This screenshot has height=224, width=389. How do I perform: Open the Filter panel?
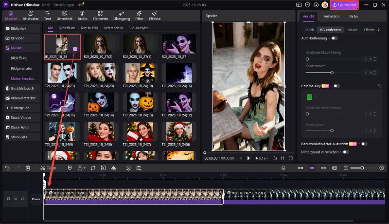click(139, 16)
